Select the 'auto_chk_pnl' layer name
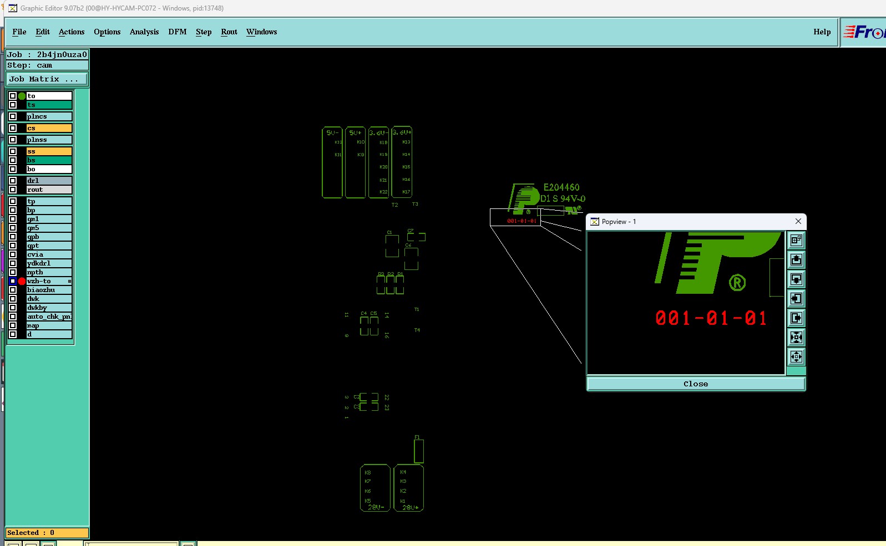 pos(49,317)
